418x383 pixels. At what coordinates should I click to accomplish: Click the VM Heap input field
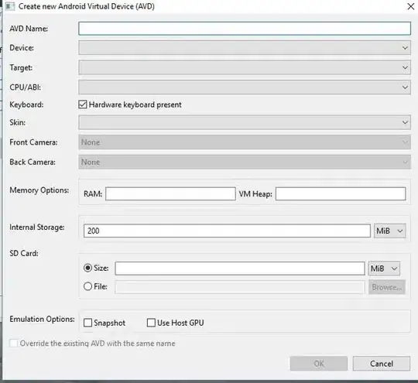[x=341, y=193]
